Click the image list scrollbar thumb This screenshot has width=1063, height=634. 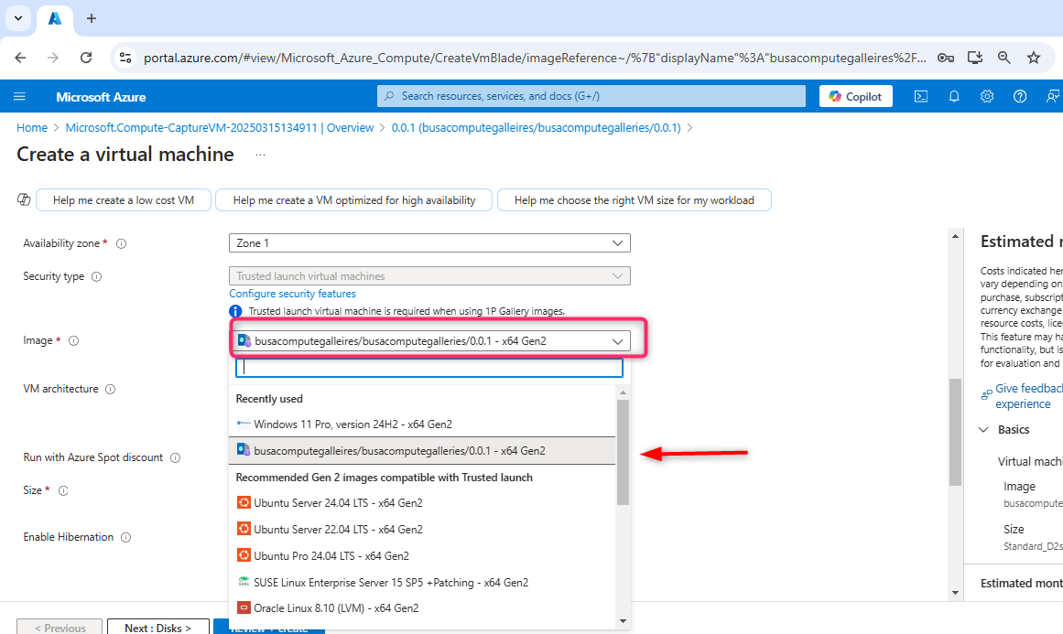click(623, 453)
